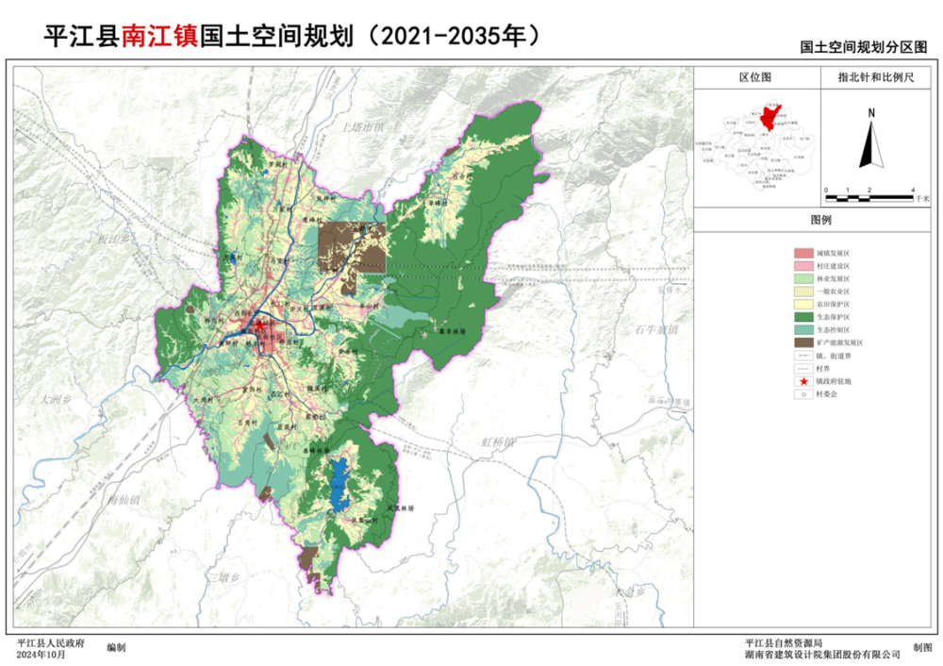Click the red star town government marker on map

[259, 324]
